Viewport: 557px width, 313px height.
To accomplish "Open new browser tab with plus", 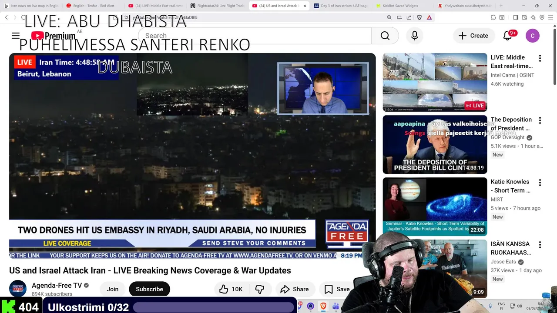I will (501, 6).
